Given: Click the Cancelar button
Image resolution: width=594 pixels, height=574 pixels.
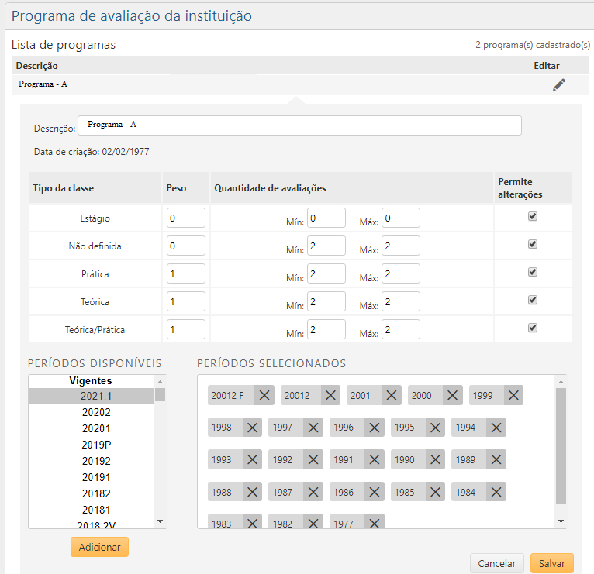Looking at the screenshot, I should pos(497,563).
